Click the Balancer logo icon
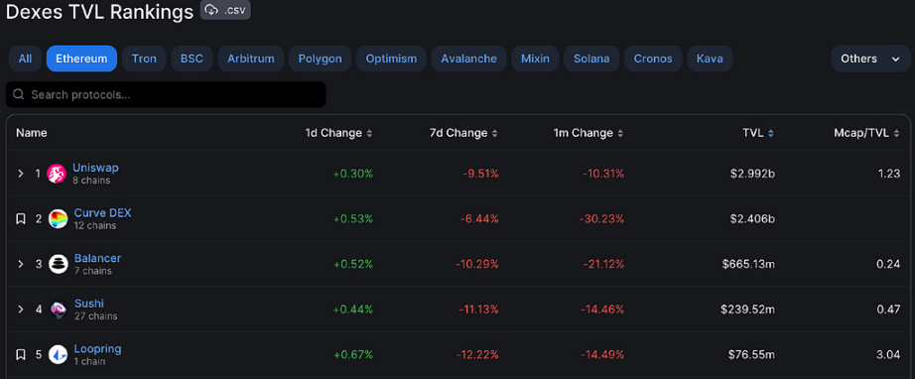This screenshot has height=379, width=915. point(58,264)
